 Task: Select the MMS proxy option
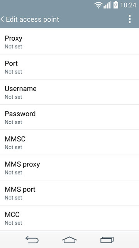69,167
